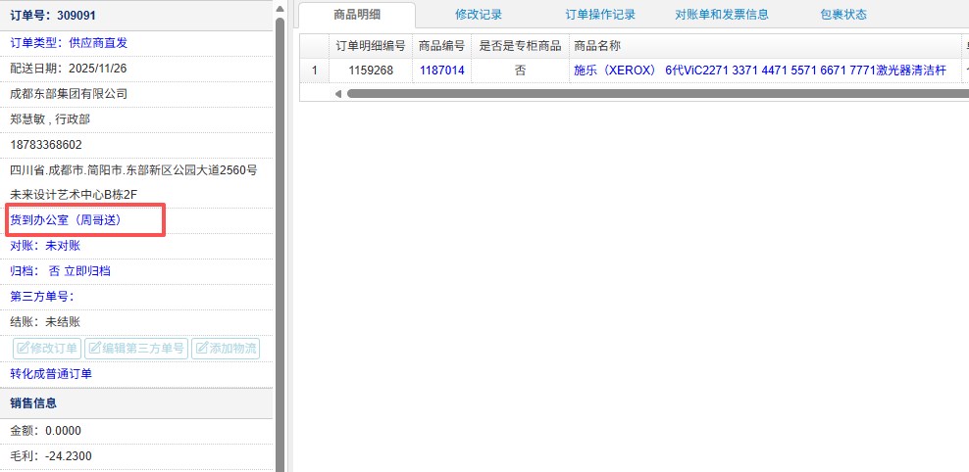Click the 是否是专柜商品 column header
The image size is (969, 472).
pos(519,46)
